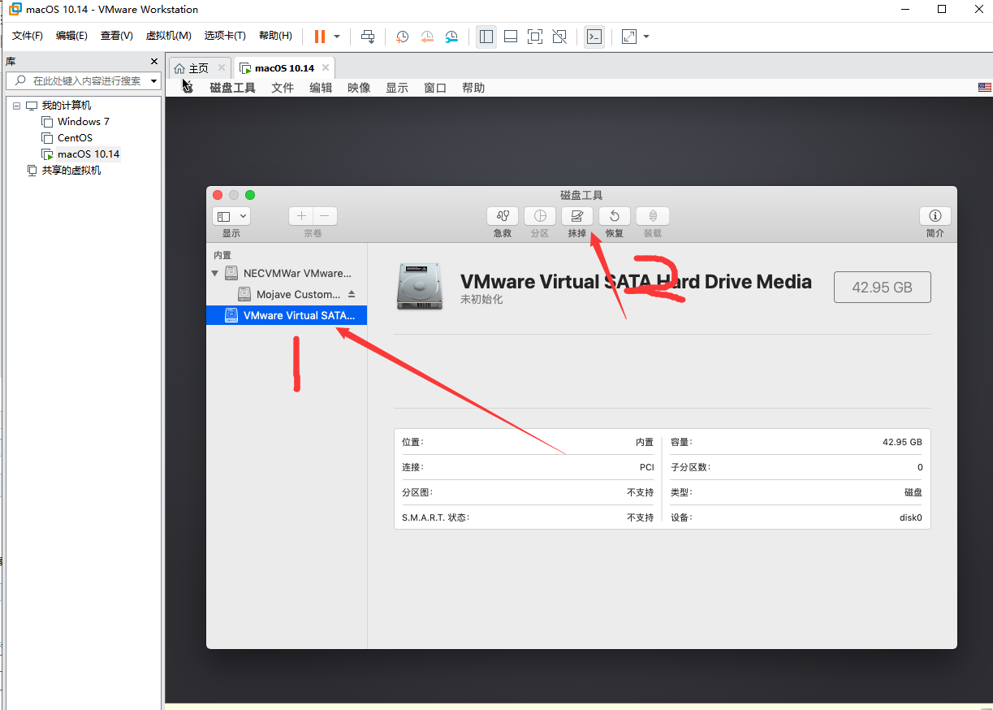Close the 主页 tab

(222, 67)
